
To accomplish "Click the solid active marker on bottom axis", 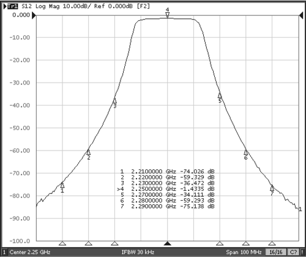I will coord(168,244).
